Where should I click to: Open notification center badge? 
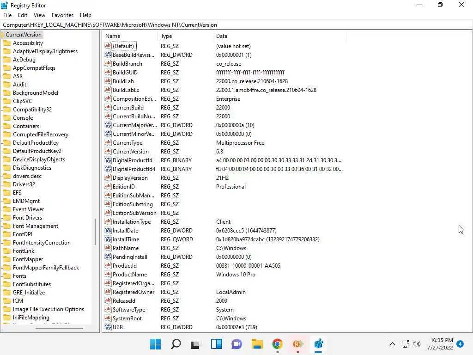click(x=460, y=344)
